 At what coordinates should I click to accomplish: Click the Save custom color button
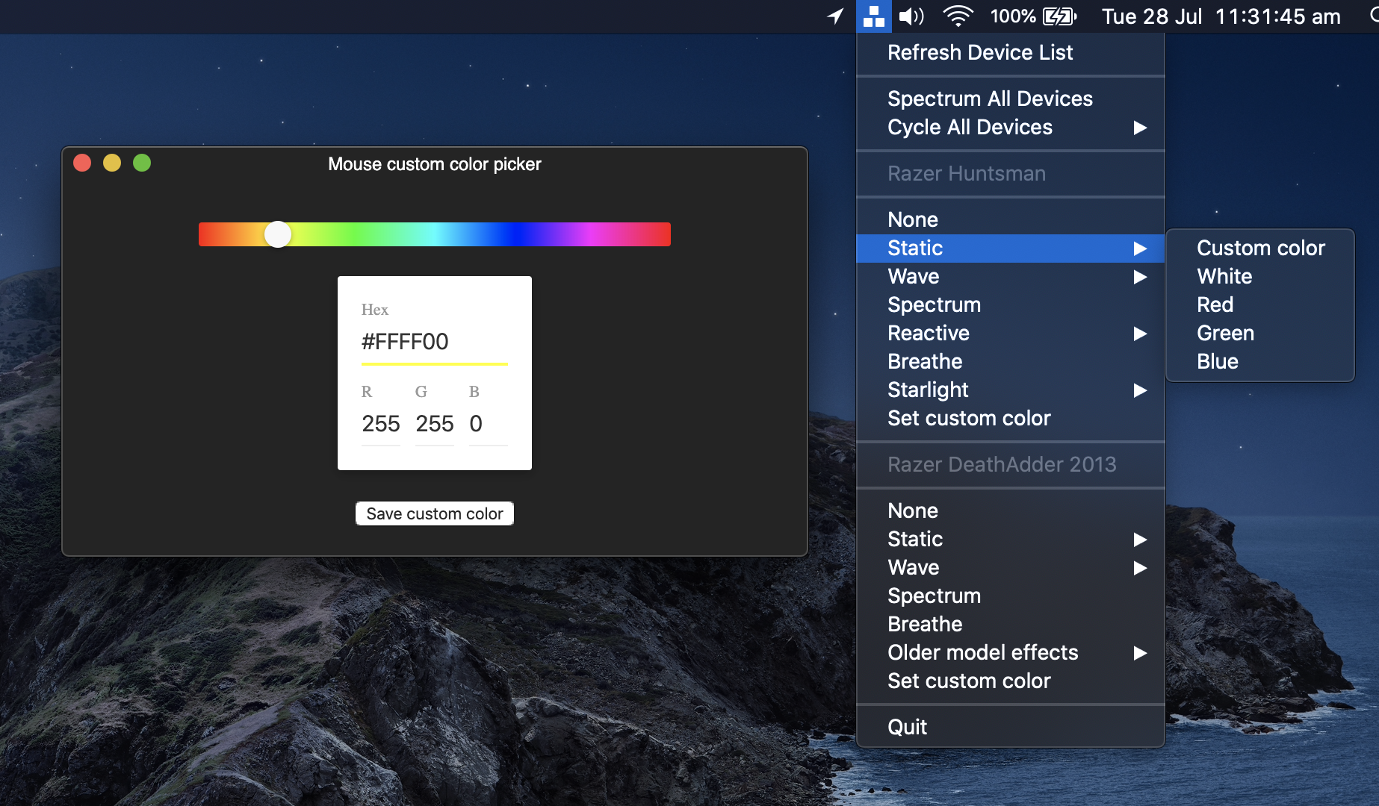click(435, 513)
